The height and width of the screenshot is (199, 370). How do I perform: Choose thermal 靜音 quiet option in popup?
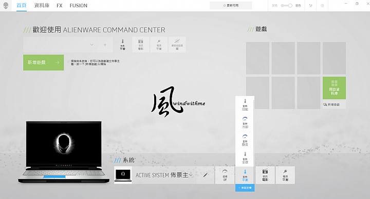245,140
